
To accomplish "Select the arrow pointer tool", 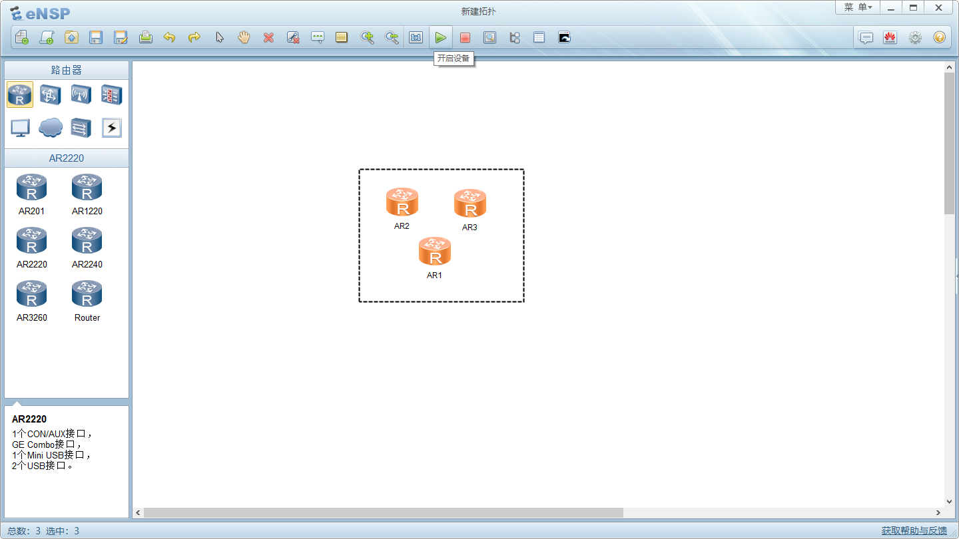I will click(219, 37).
